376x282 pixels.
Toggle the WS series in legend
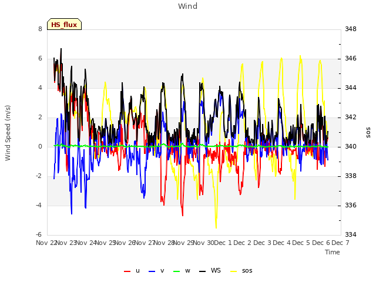point(210,271)
